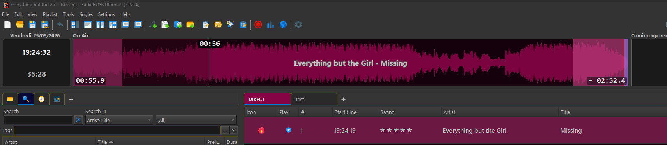Select the 'Everything but the Girl' artist cell
The height and width of the screenshot is (145, 667).
coord(474,131)
